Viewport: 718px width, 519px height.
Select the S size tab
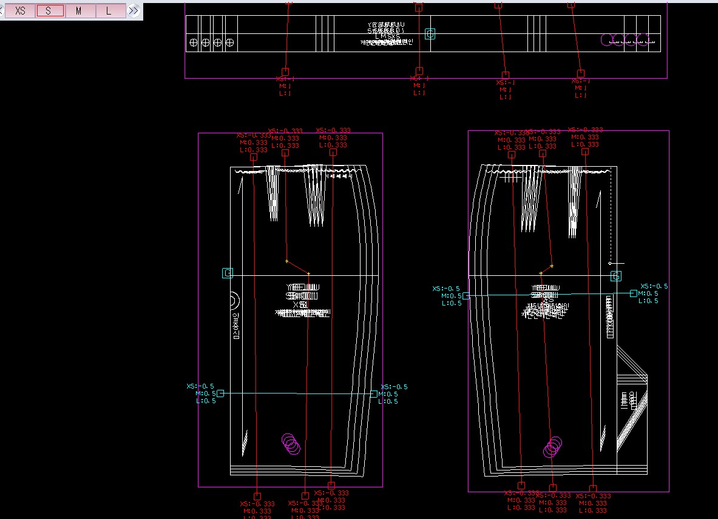click(x=50, y=11)
